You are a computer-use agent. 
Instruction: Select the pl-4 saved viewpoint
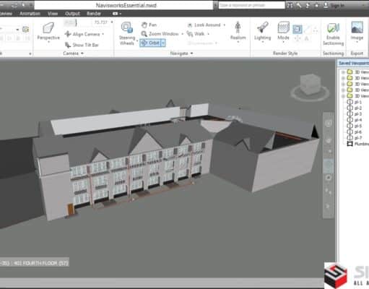pos(354,120)
